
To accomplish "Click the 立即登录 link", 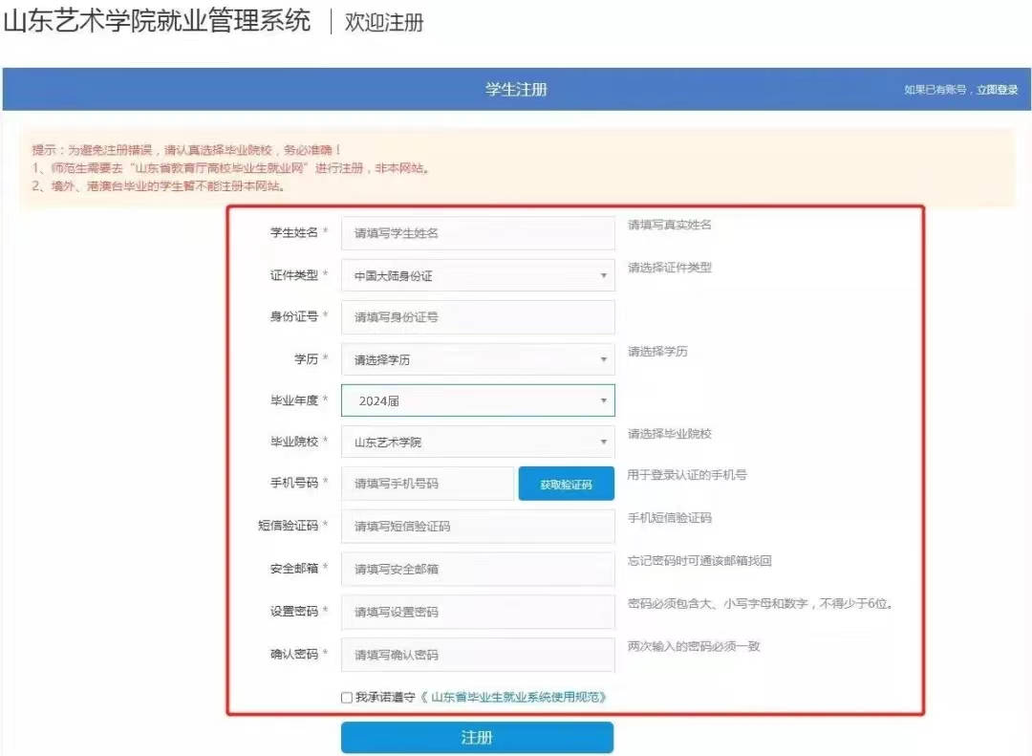I will [x=997, y=90].
